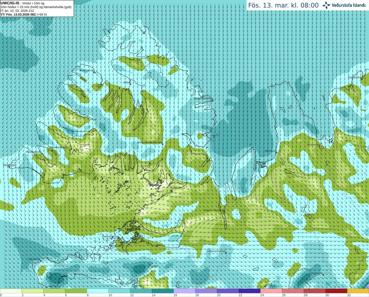The height and width of the screenshot is (297, 369).
Task: Click the Veðurstofa Íslands logo
Action: pos(344,5)
